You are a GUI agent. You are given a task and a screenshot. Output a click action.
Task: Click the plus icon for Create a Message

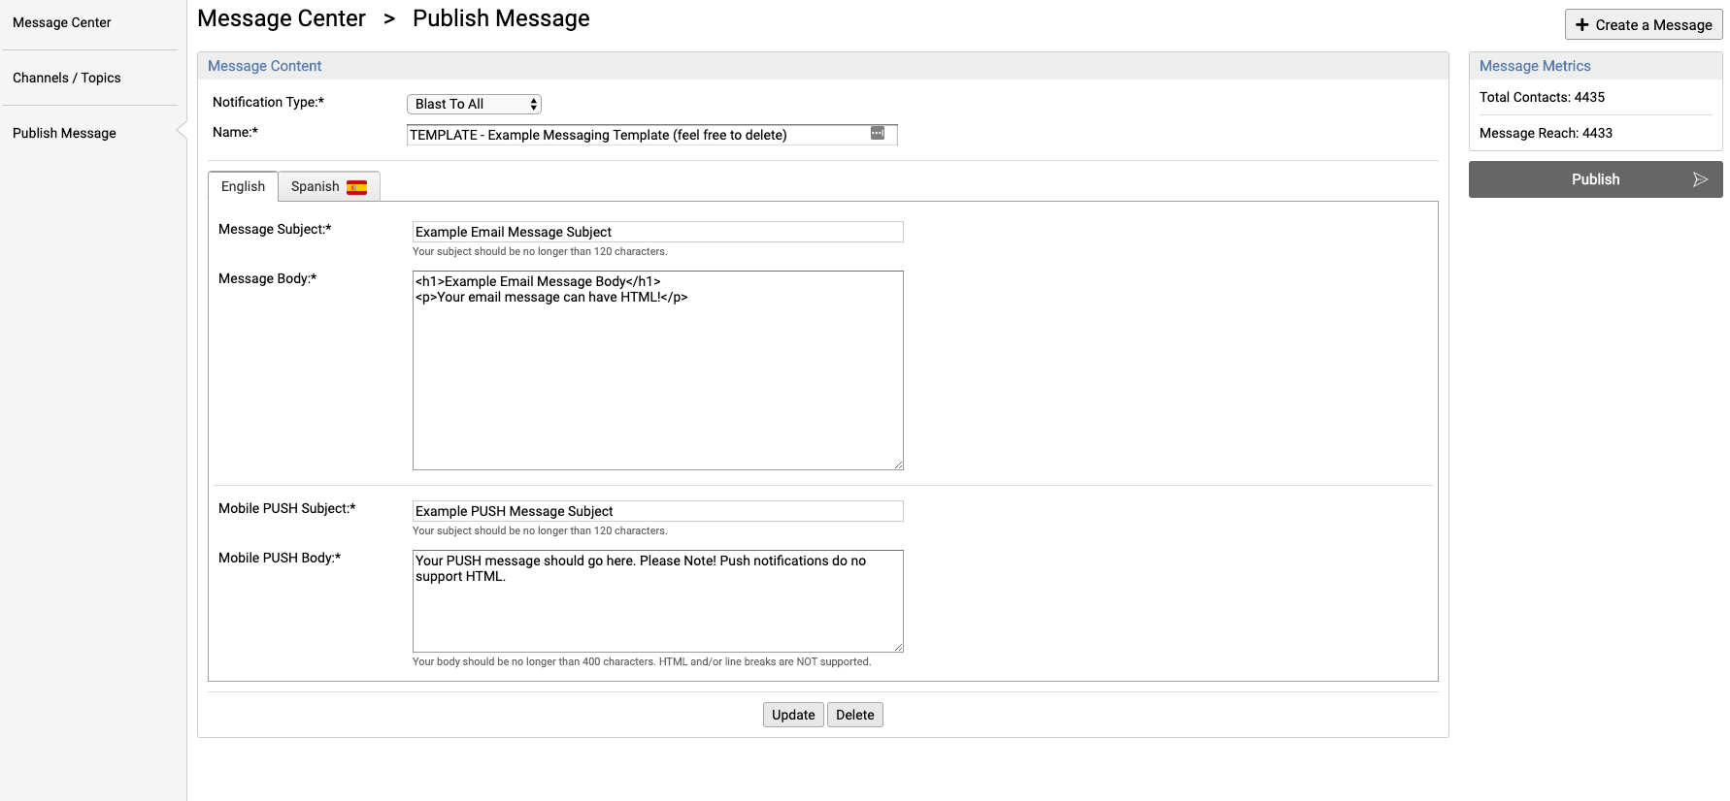pos(1582,25)
